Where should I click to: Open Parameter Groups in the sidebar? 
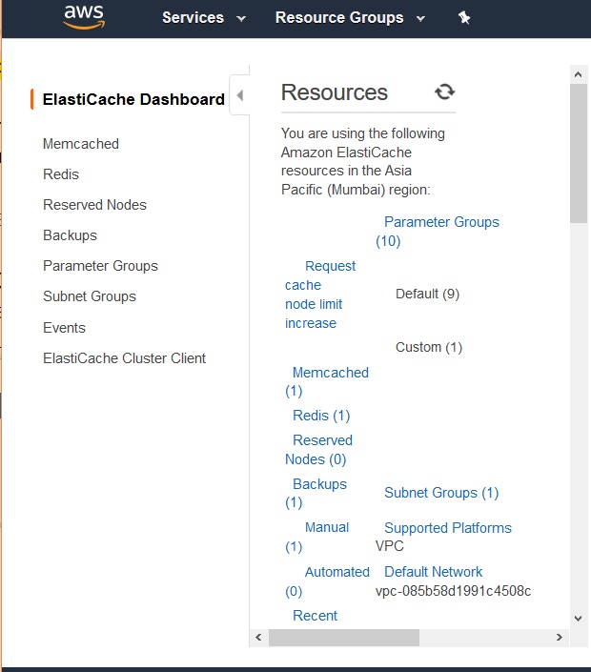click(100, 266)
